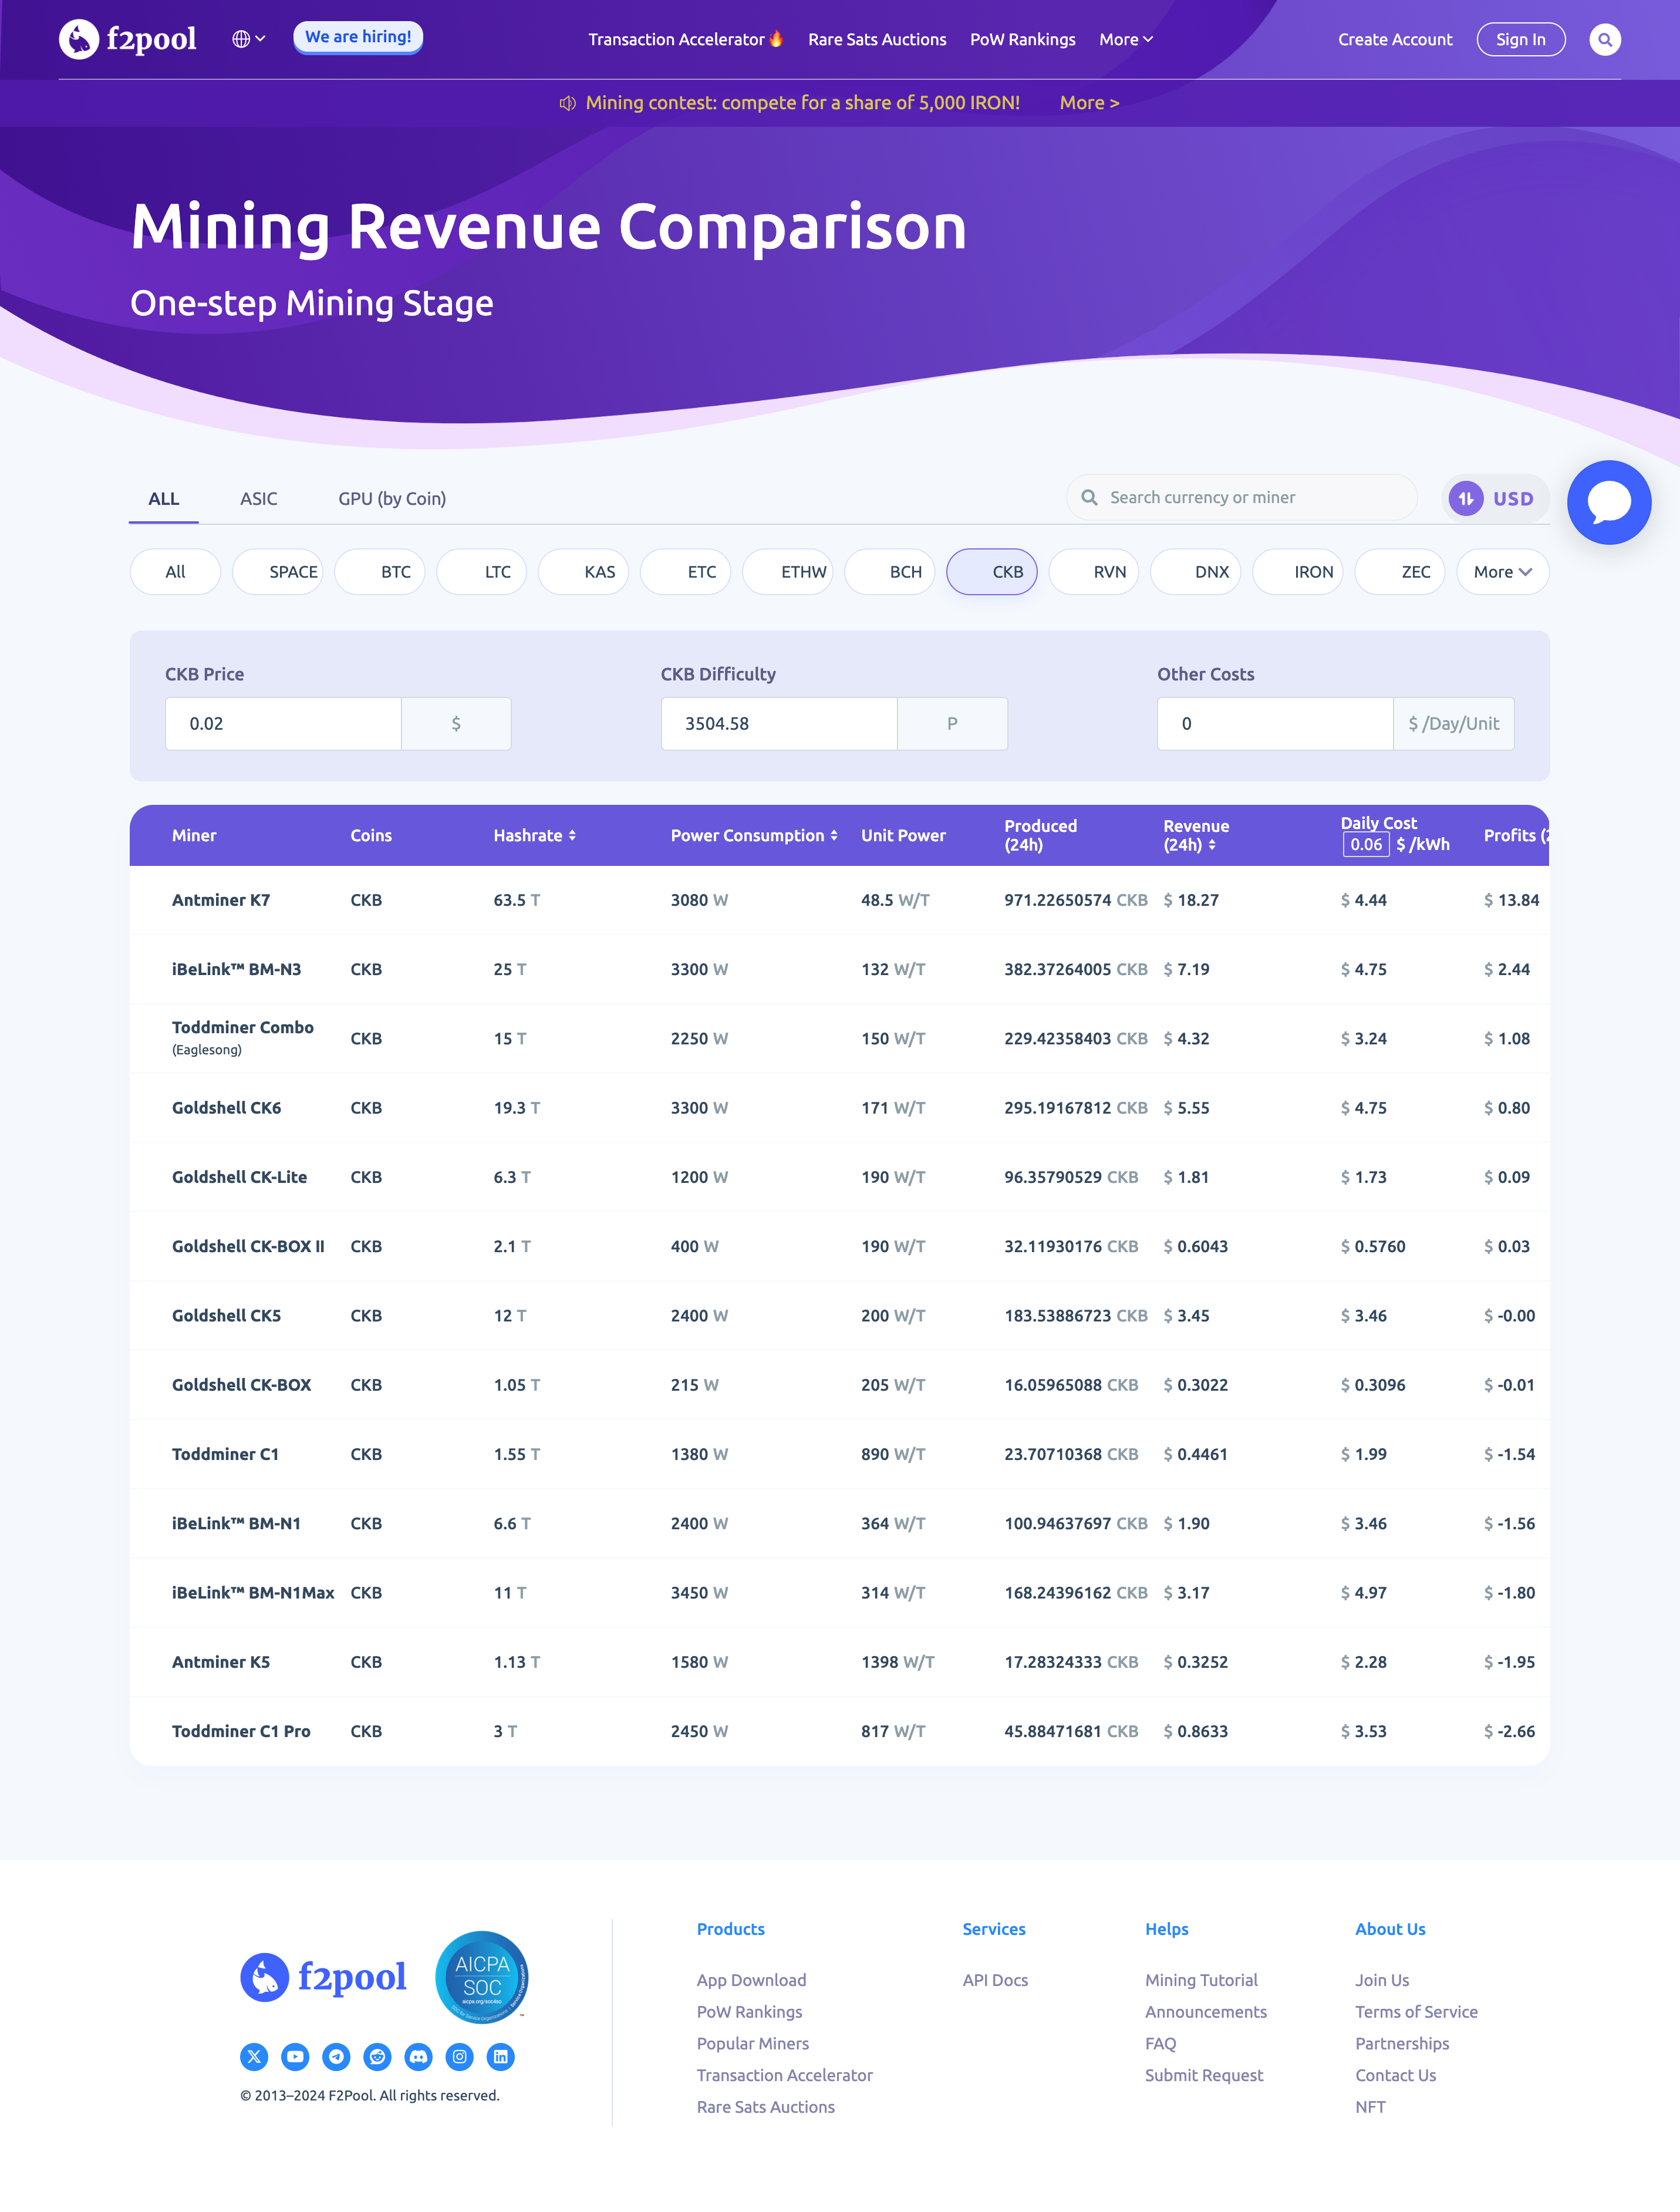Click the Sign In button
Viewport: 1680px width, 2212px height.
[1520, 40]
